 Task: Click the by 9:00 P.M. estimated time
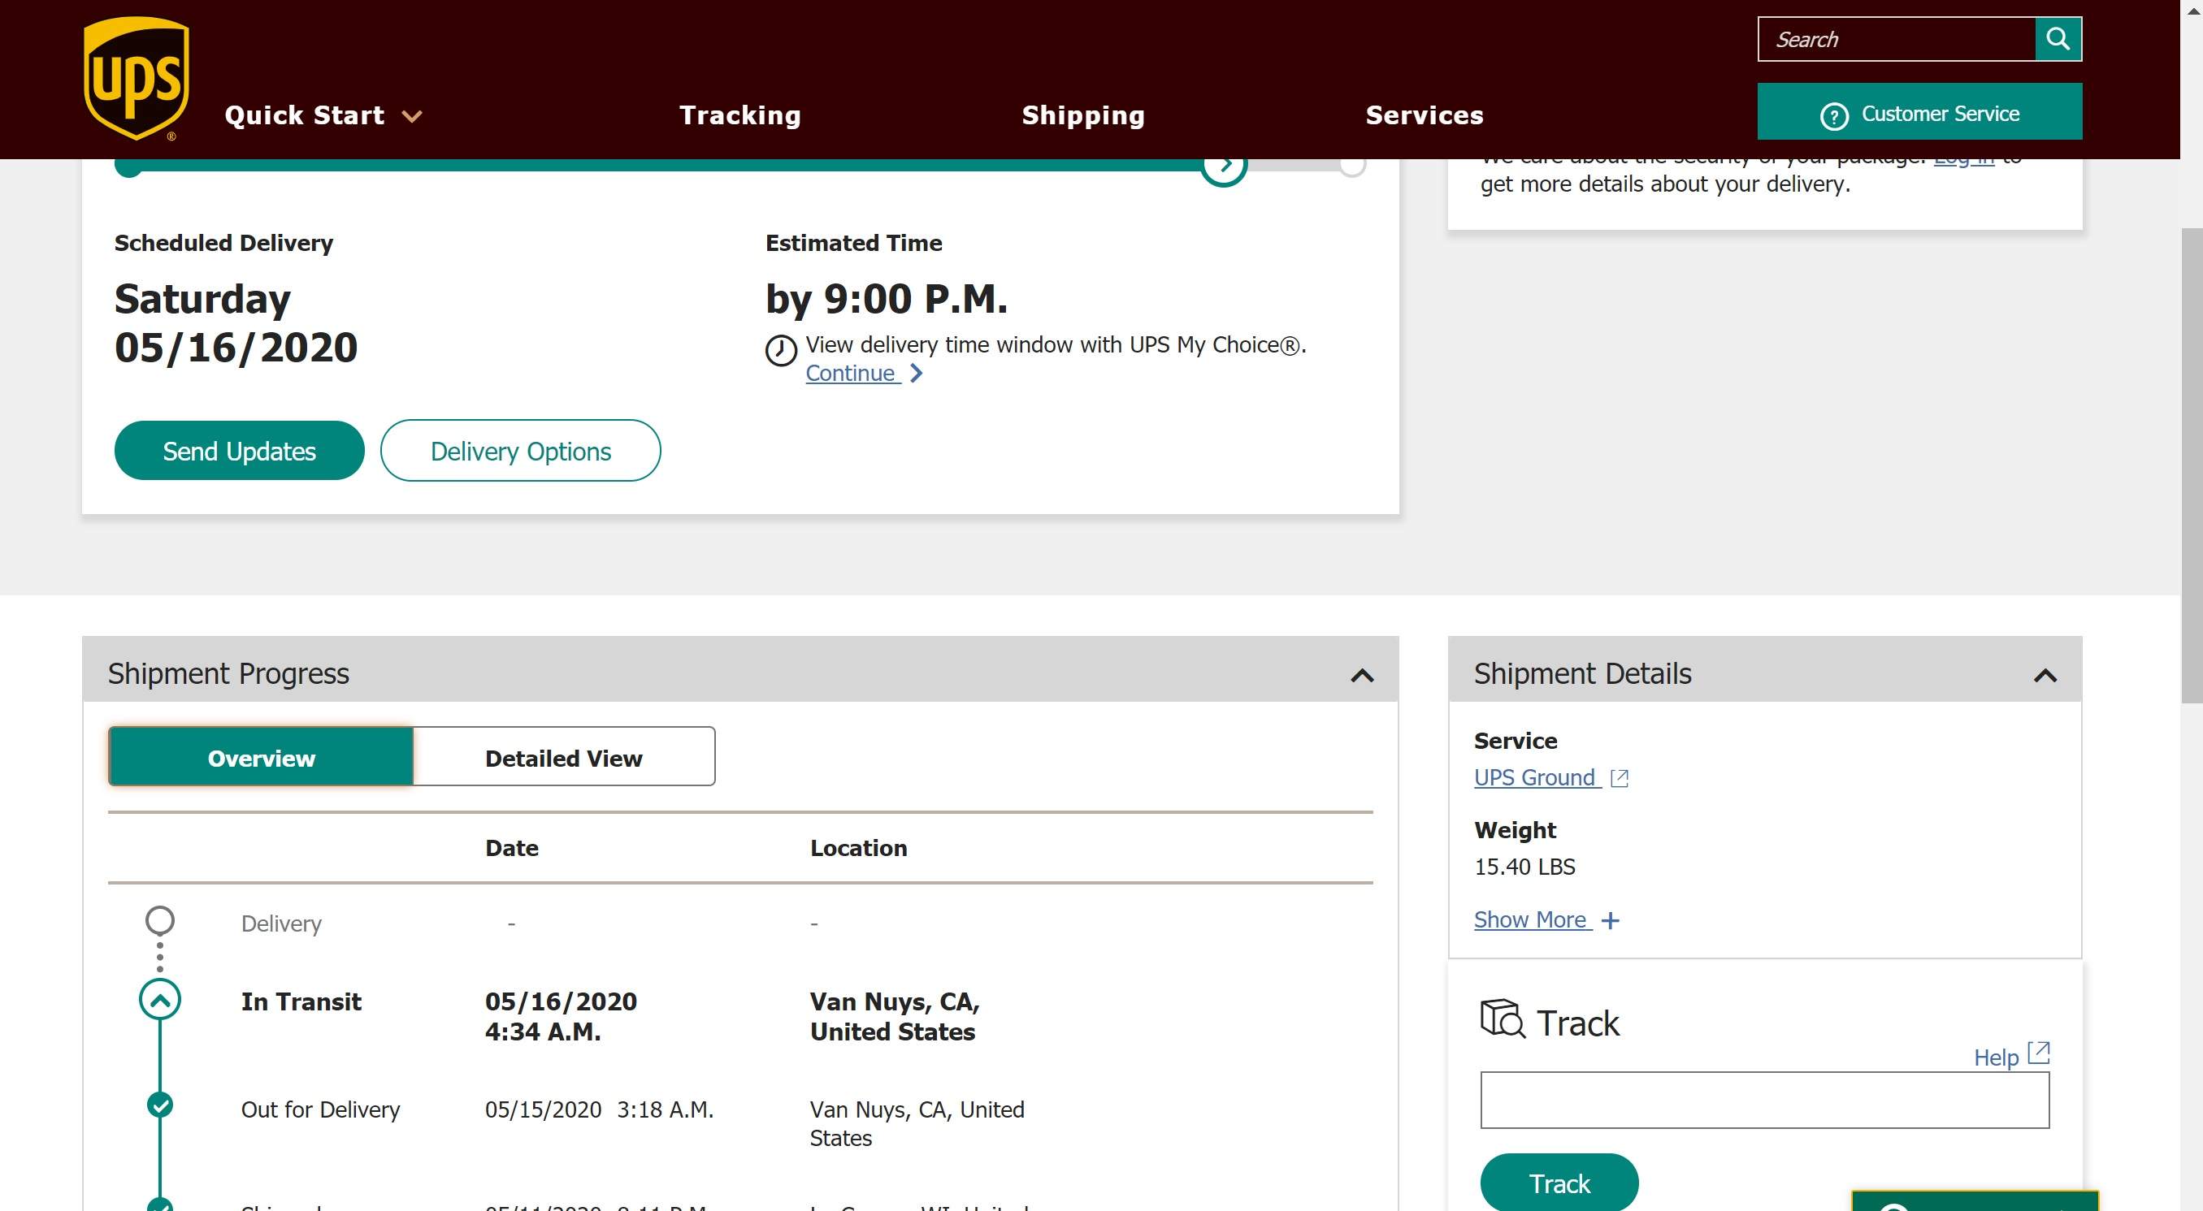tap(886, 299)
